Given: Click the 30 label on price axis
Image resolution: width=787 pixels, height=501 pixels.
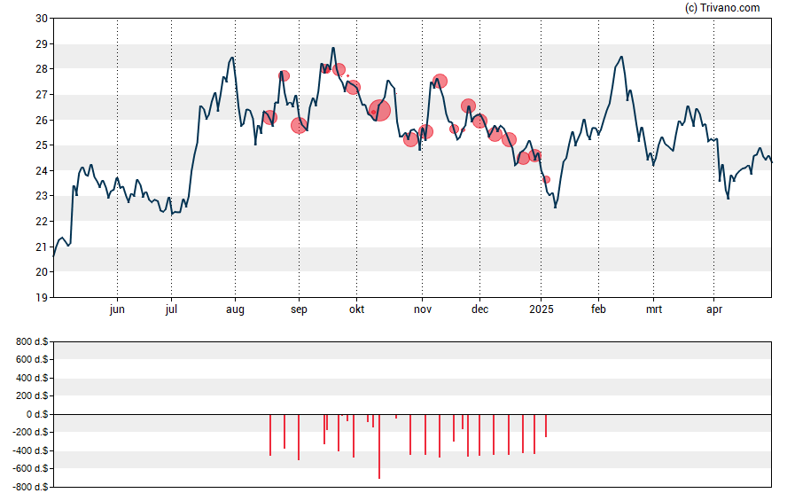Looking at the screenshot, I should coord(42,19).
